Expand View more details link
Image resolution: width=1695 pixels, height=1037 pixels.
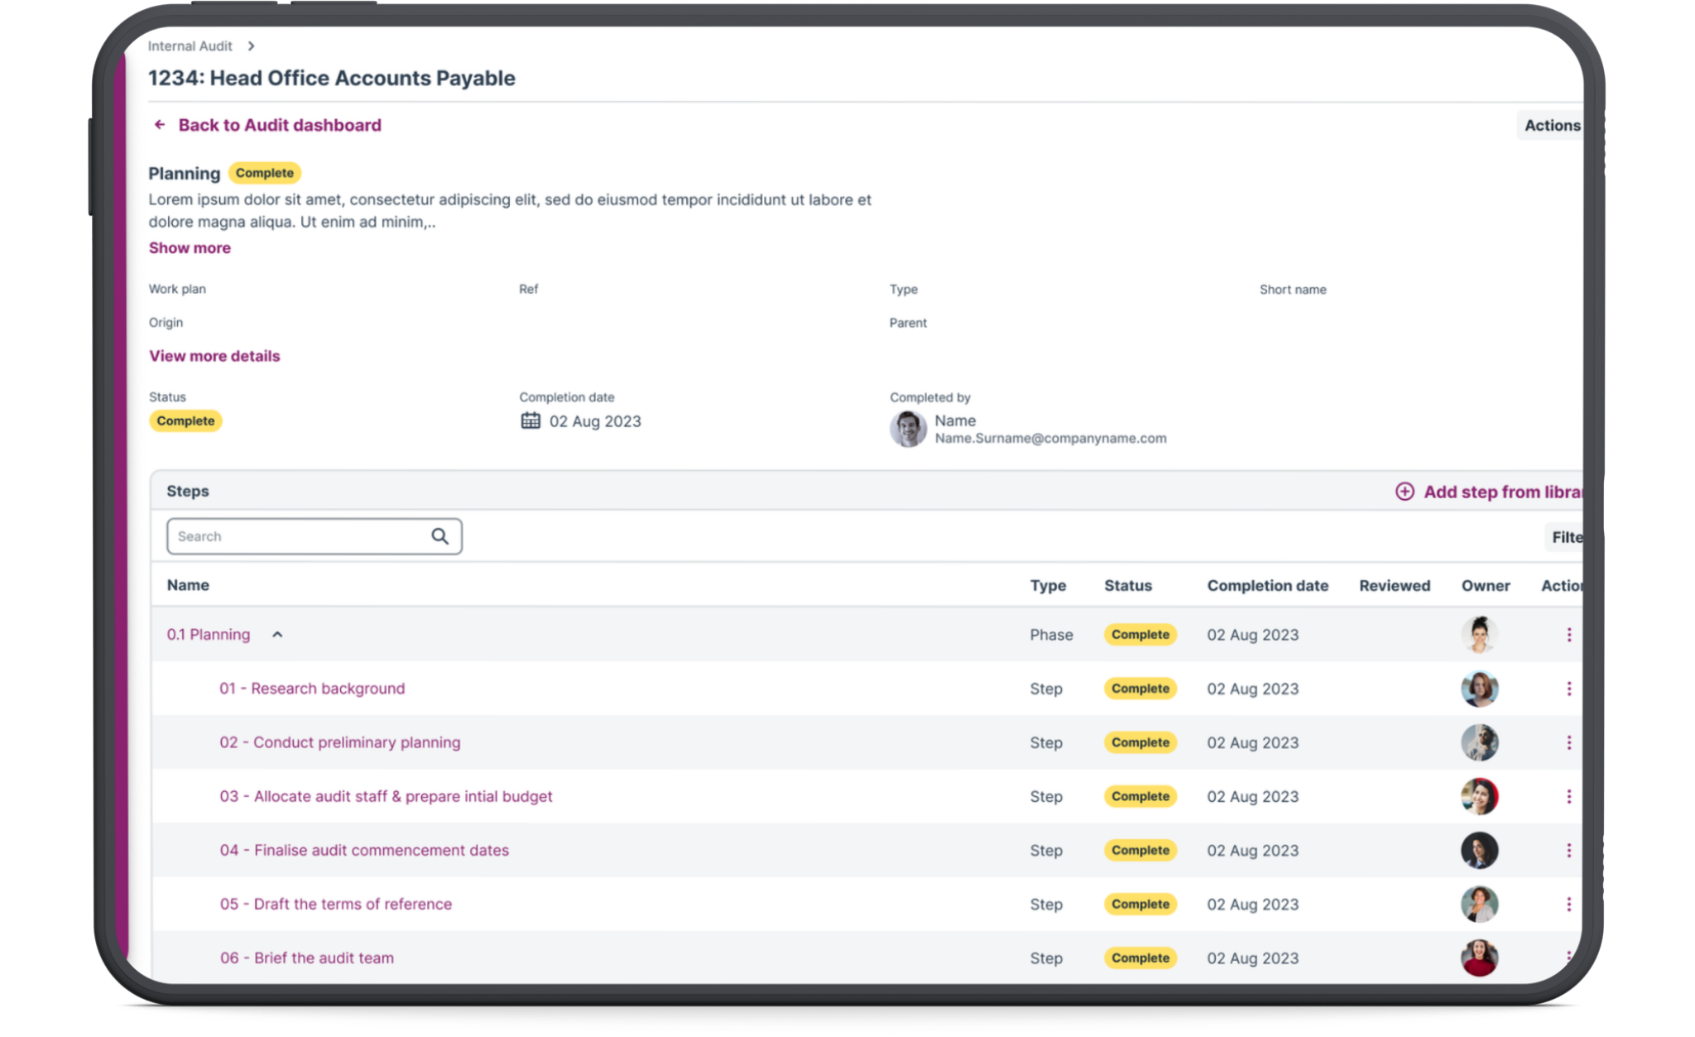(x=214, y=356)
